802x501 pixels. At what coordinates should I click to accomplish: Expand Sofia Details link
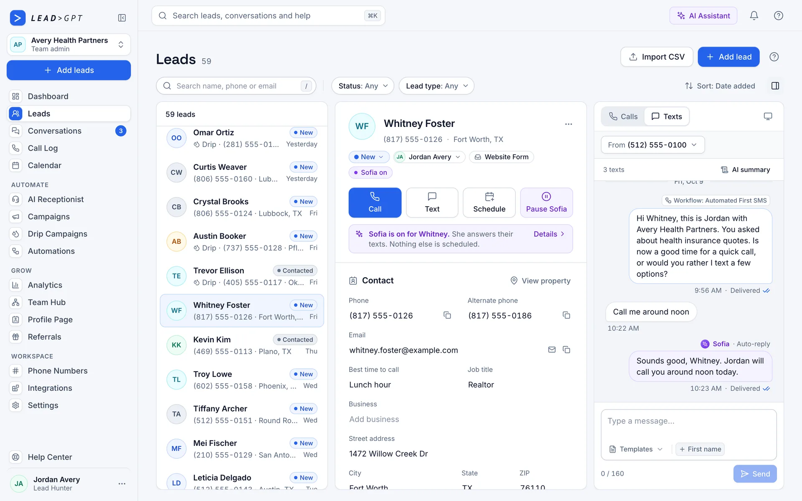click(x=549, y=234)
